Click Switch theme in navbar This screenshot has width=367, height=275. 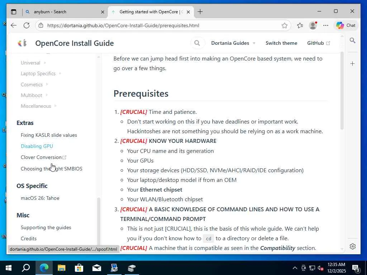281,43
